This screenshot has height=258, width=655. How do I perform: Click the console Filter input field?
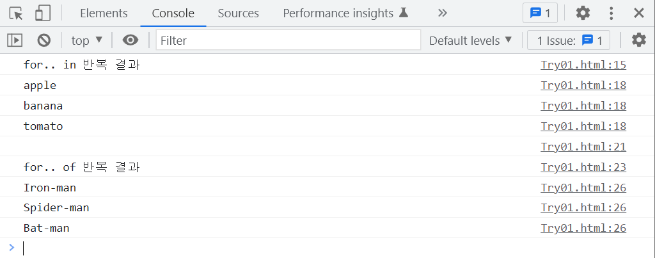coord(288,40)
